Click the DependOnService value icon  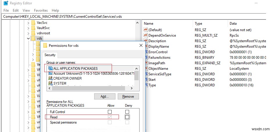(146, 35)
